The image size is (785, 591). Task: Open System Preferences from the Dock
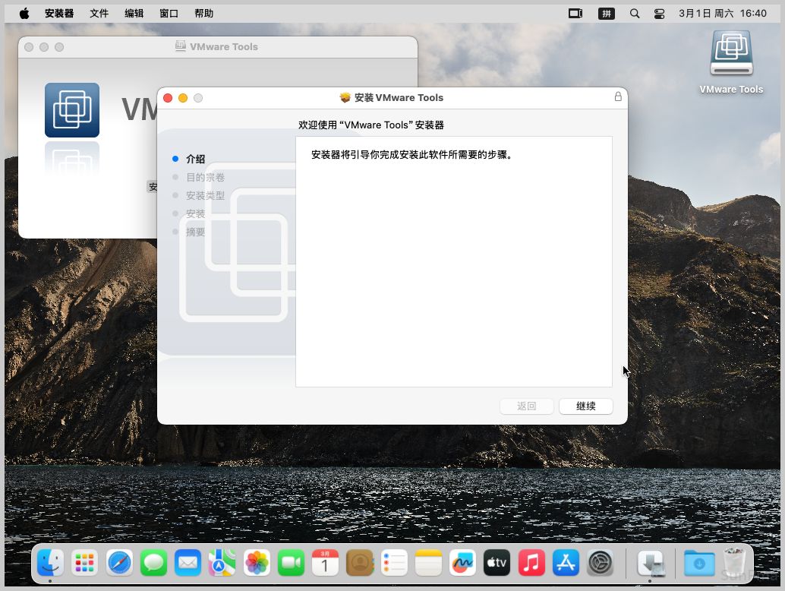pos(601,563)
